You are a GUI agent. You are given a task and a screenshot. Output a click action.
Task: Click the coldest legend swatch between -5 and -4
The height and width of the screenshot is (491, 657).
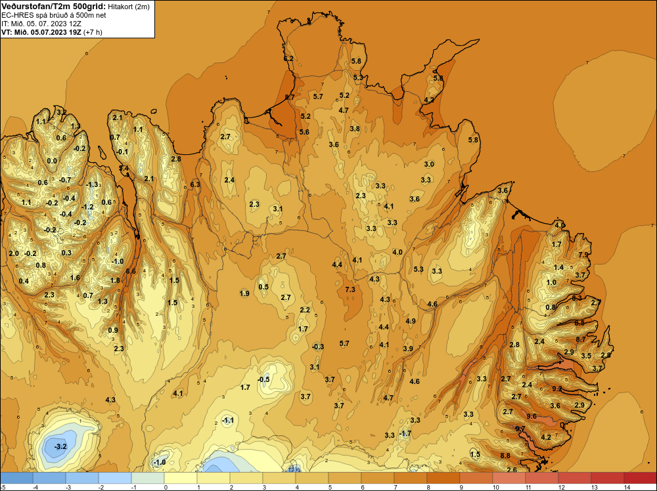pos(16,478)
